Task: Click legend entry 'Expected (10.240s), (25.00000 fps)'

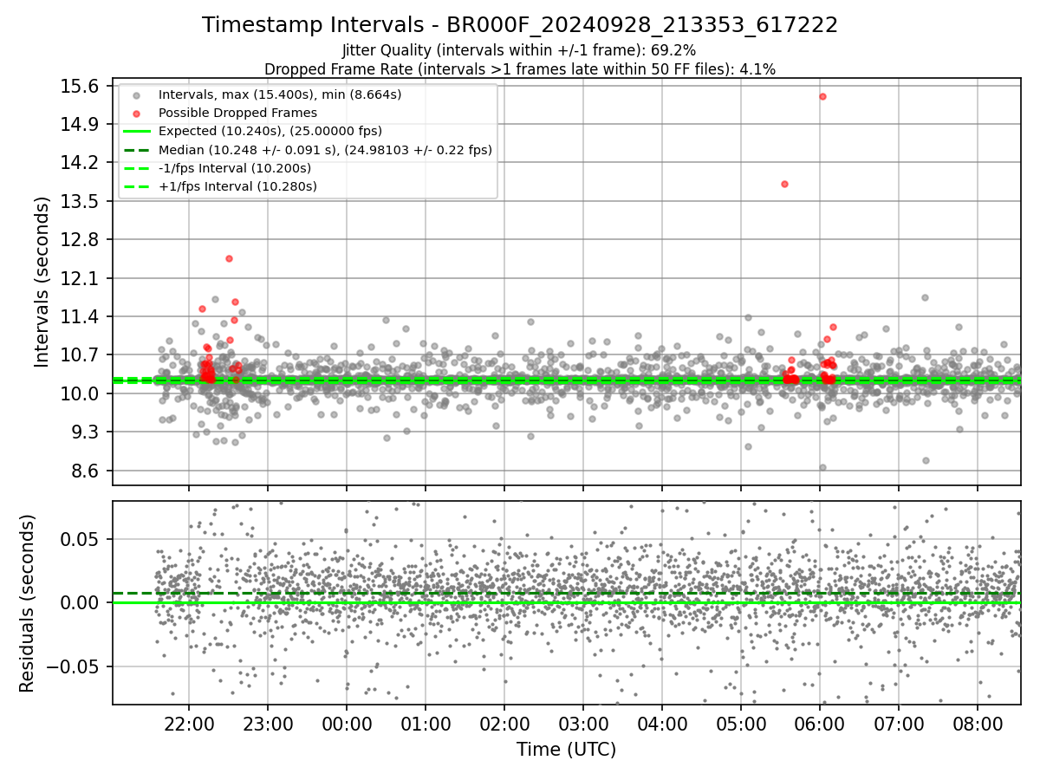Action: [x=270, y=131]
